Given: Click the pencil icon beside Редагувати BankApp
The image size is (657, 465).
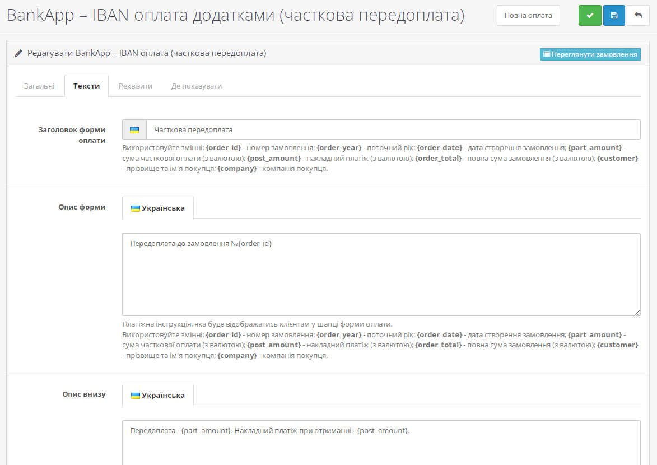Looking at the screenshot, I should tap(19, 54).
